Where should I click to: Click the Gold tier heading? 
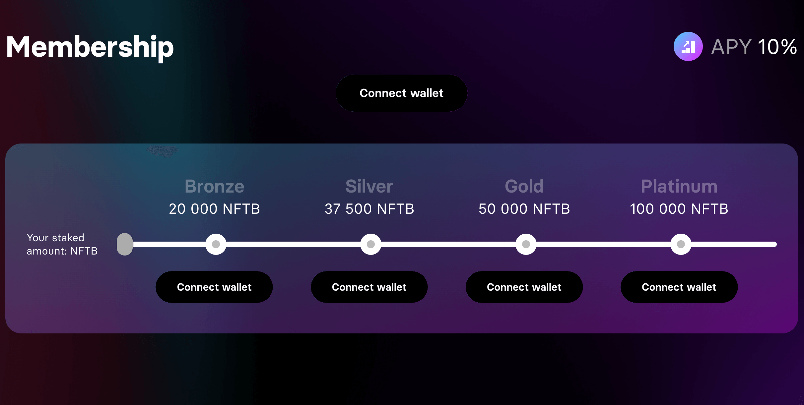[524, 186]
